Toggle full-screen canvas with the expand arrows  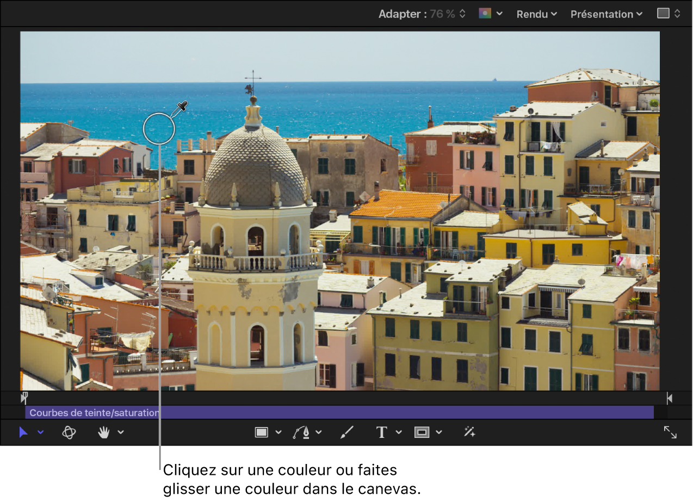pos(670,432)
